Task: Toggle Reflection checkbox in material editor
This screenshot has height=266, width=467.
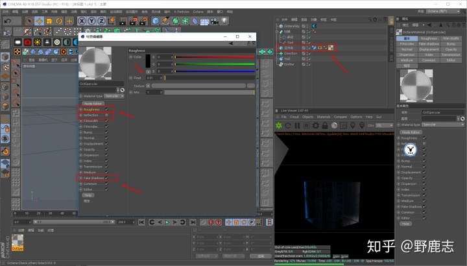Action: [106, 115]
